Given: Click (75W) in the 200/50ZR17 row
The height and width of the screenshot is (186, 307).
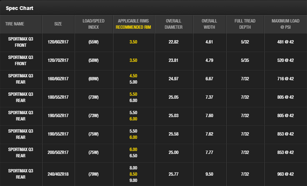Looking at the screenshot, I should tap(93, 152).
